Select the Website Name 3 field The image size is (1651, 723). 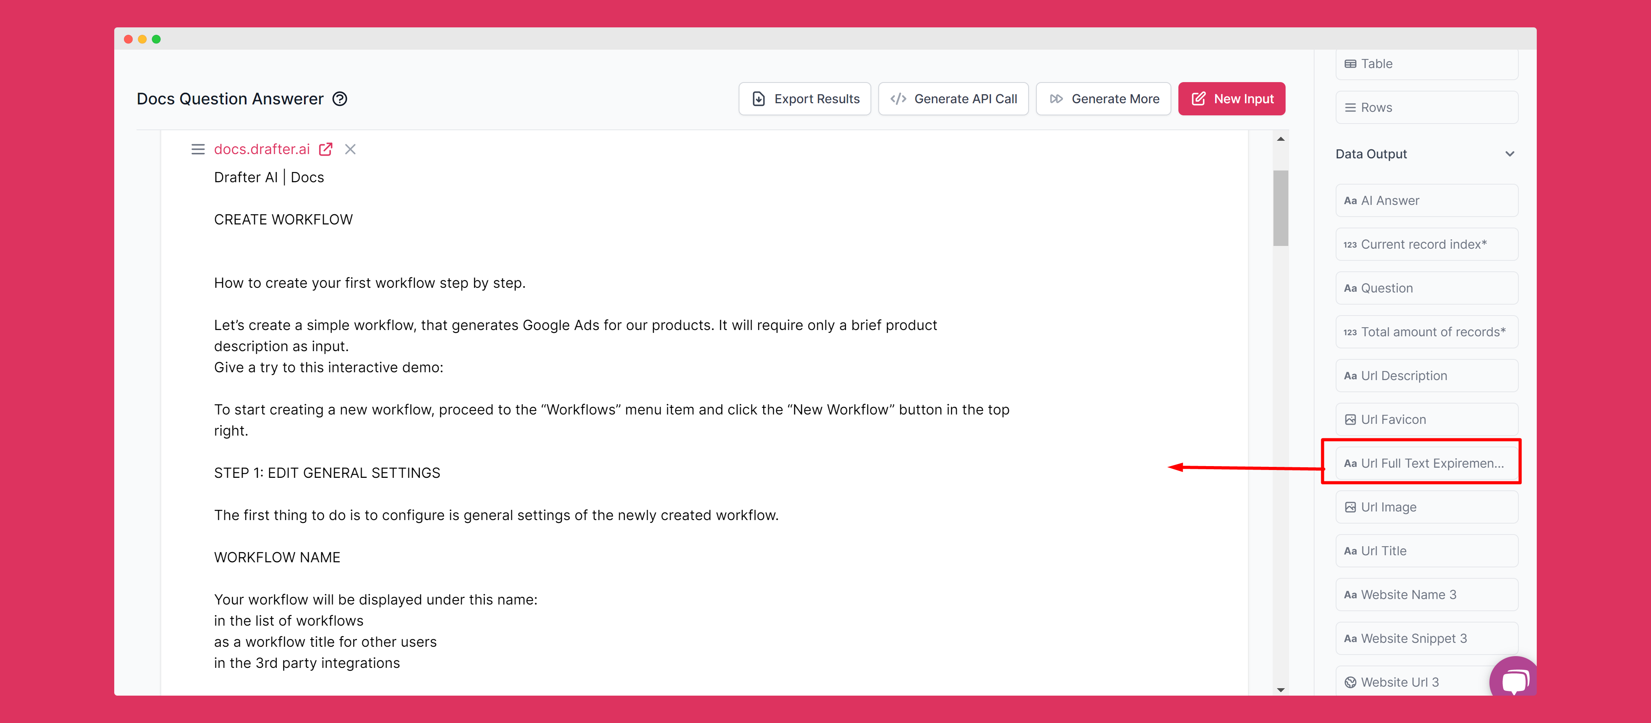1427,595
